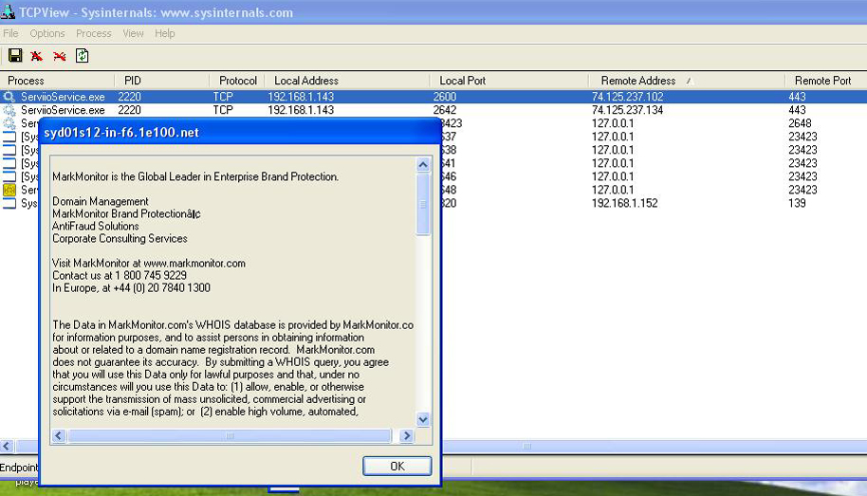This screenshot has width=867, height=496.
Task: Open the View menu
Action: pos(133,33)
